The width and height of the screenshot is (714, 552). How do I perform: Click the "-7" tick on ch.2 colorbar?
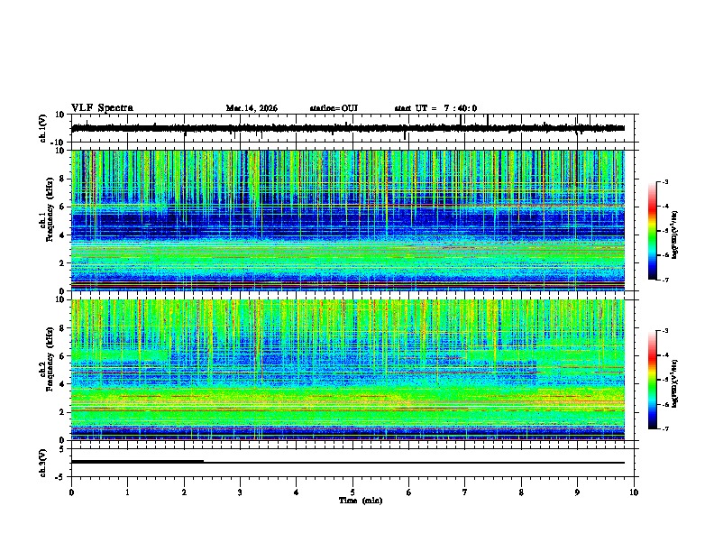665,428
